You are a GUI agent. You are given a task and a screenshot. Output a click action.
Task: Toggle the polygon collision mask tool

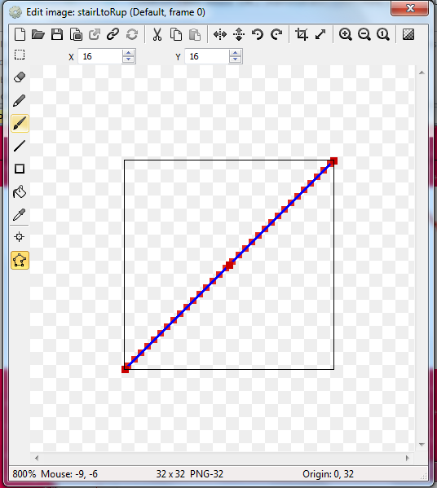[x=20, y=260]
